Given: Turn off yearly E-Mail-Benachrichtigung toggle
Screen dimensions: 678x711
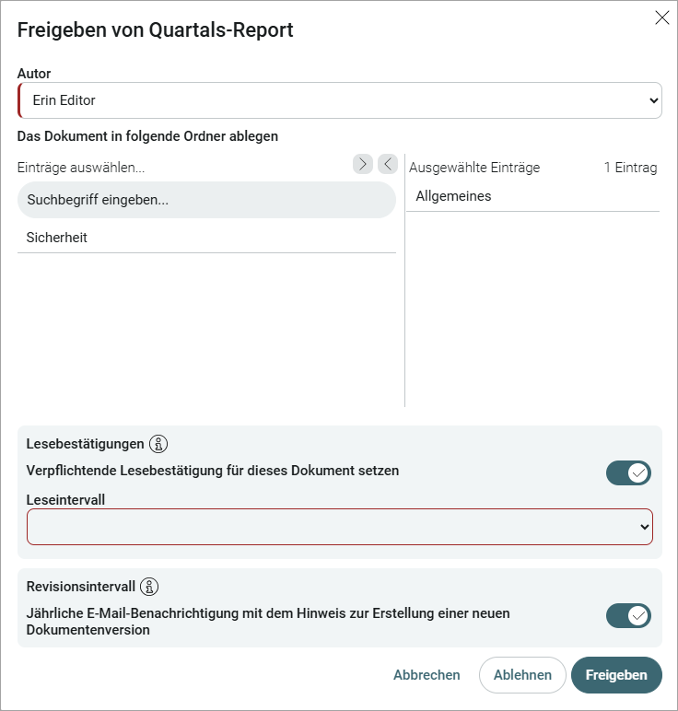Looking at the screenshot, I should coord(628,616).
